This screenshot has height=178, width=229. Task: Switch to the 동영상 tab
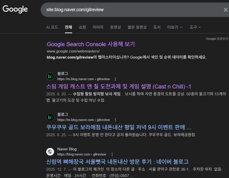click(115, 27)
